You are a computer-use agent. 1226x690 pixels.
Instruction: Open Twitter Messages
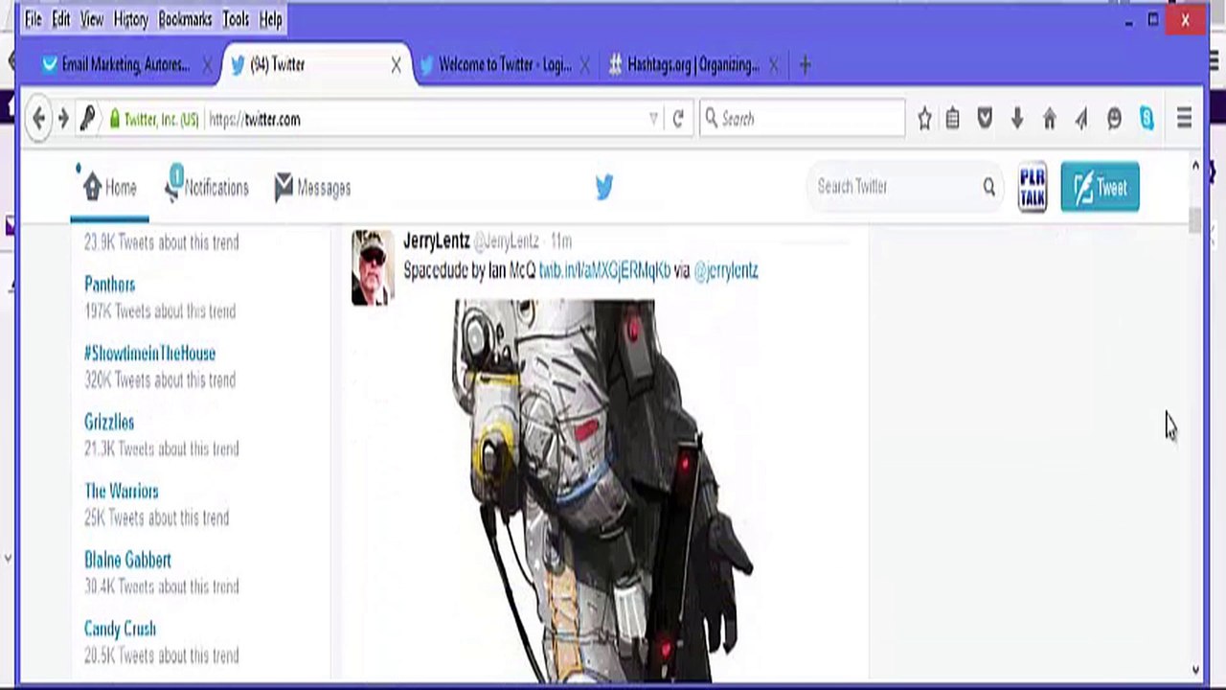pos(312,188)
